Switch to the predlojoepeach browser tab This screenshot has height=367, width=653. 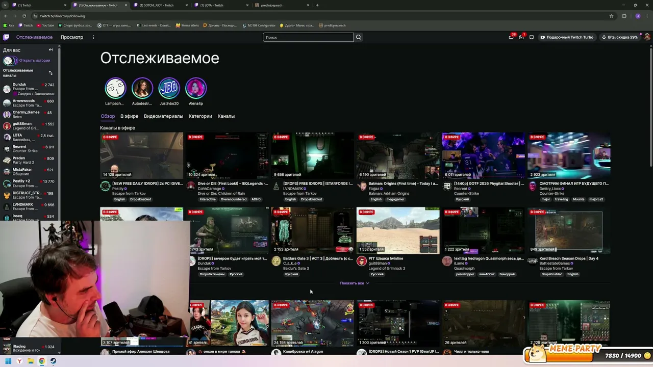(283, 5)
